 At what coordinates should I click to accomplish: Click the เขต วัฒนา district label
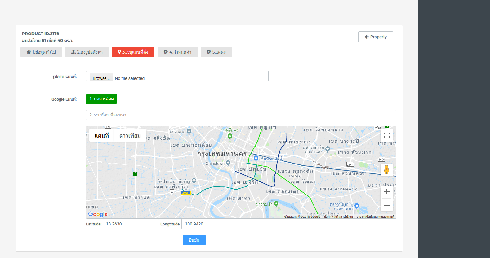click(x=303, y=182)
